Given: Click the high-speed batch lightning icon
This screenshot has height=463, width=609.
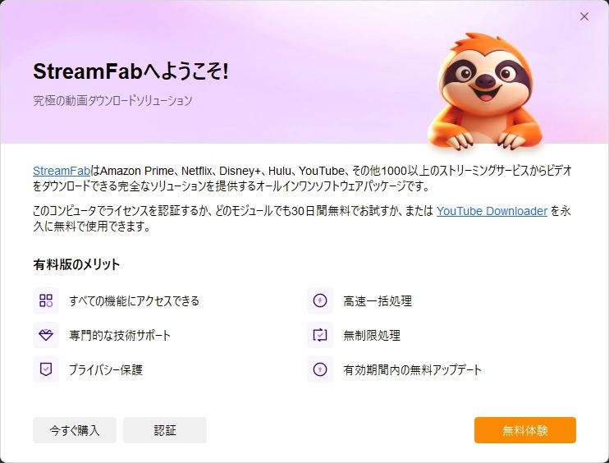Looking at the screenshot, I should (320, 300).
